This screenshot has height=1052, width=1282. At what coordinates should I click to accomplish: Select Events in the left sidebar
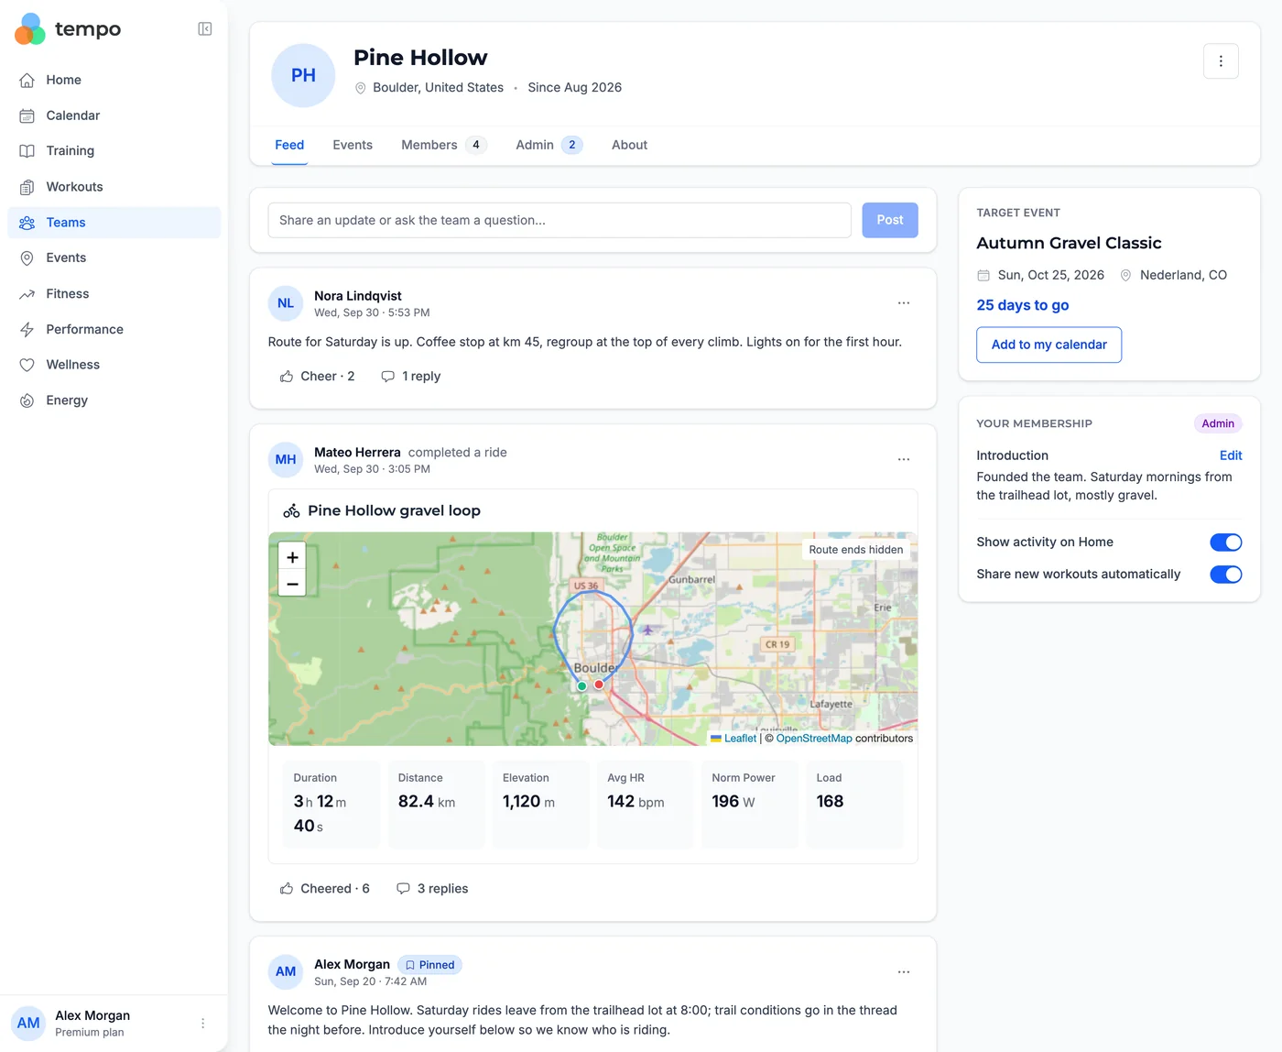114,258
